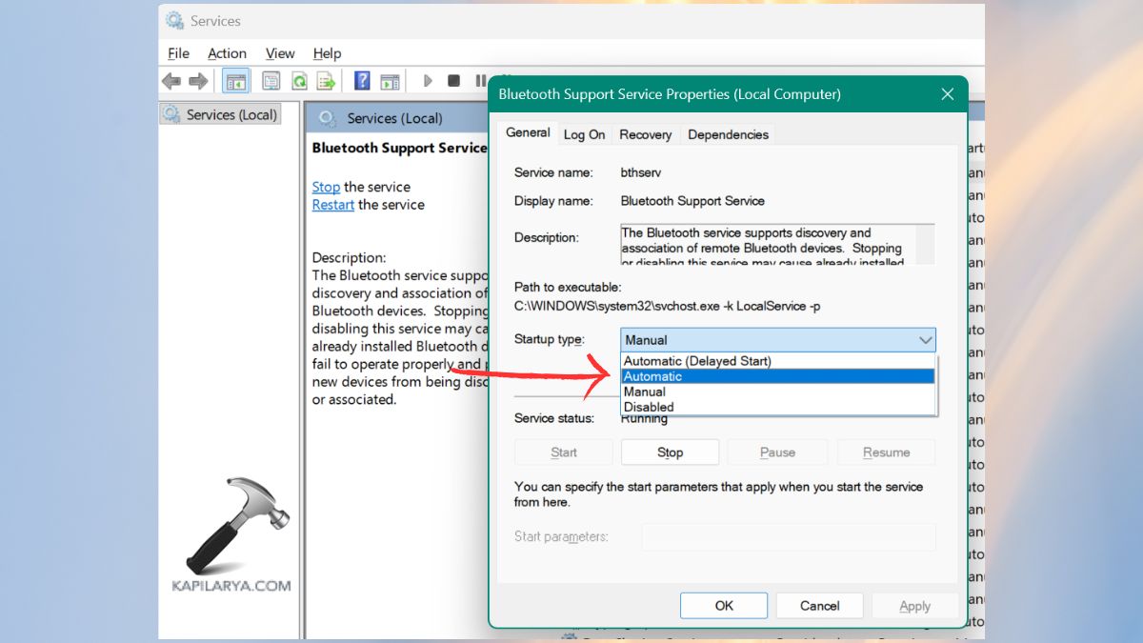This screenshot has height=643, width=1143.
Task: Open service Properties using the toolbar icon
Action: pos(271,80)
